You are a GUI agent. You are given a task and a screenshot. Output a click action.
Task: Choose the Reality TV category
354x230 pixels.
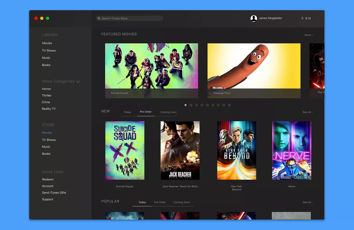tap(49, 109)
